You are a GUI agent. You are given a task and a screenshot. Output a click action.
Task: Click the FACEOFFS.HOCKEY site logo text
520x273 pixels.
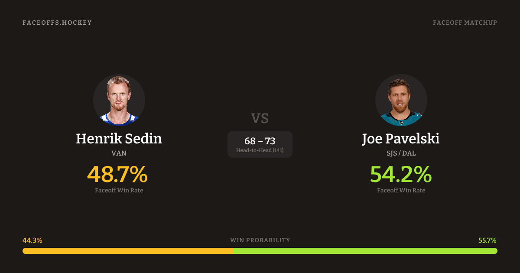[57, 23]
